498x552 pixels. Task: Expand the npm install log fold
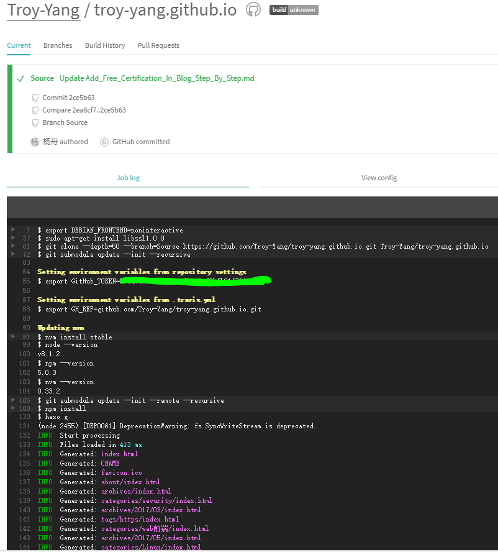point(14,408)
